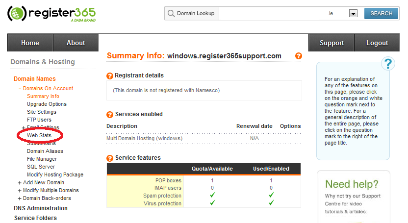Expand the Add New Domain section
This screenshot has width=408, height=223.
click(x=20, y=183)
